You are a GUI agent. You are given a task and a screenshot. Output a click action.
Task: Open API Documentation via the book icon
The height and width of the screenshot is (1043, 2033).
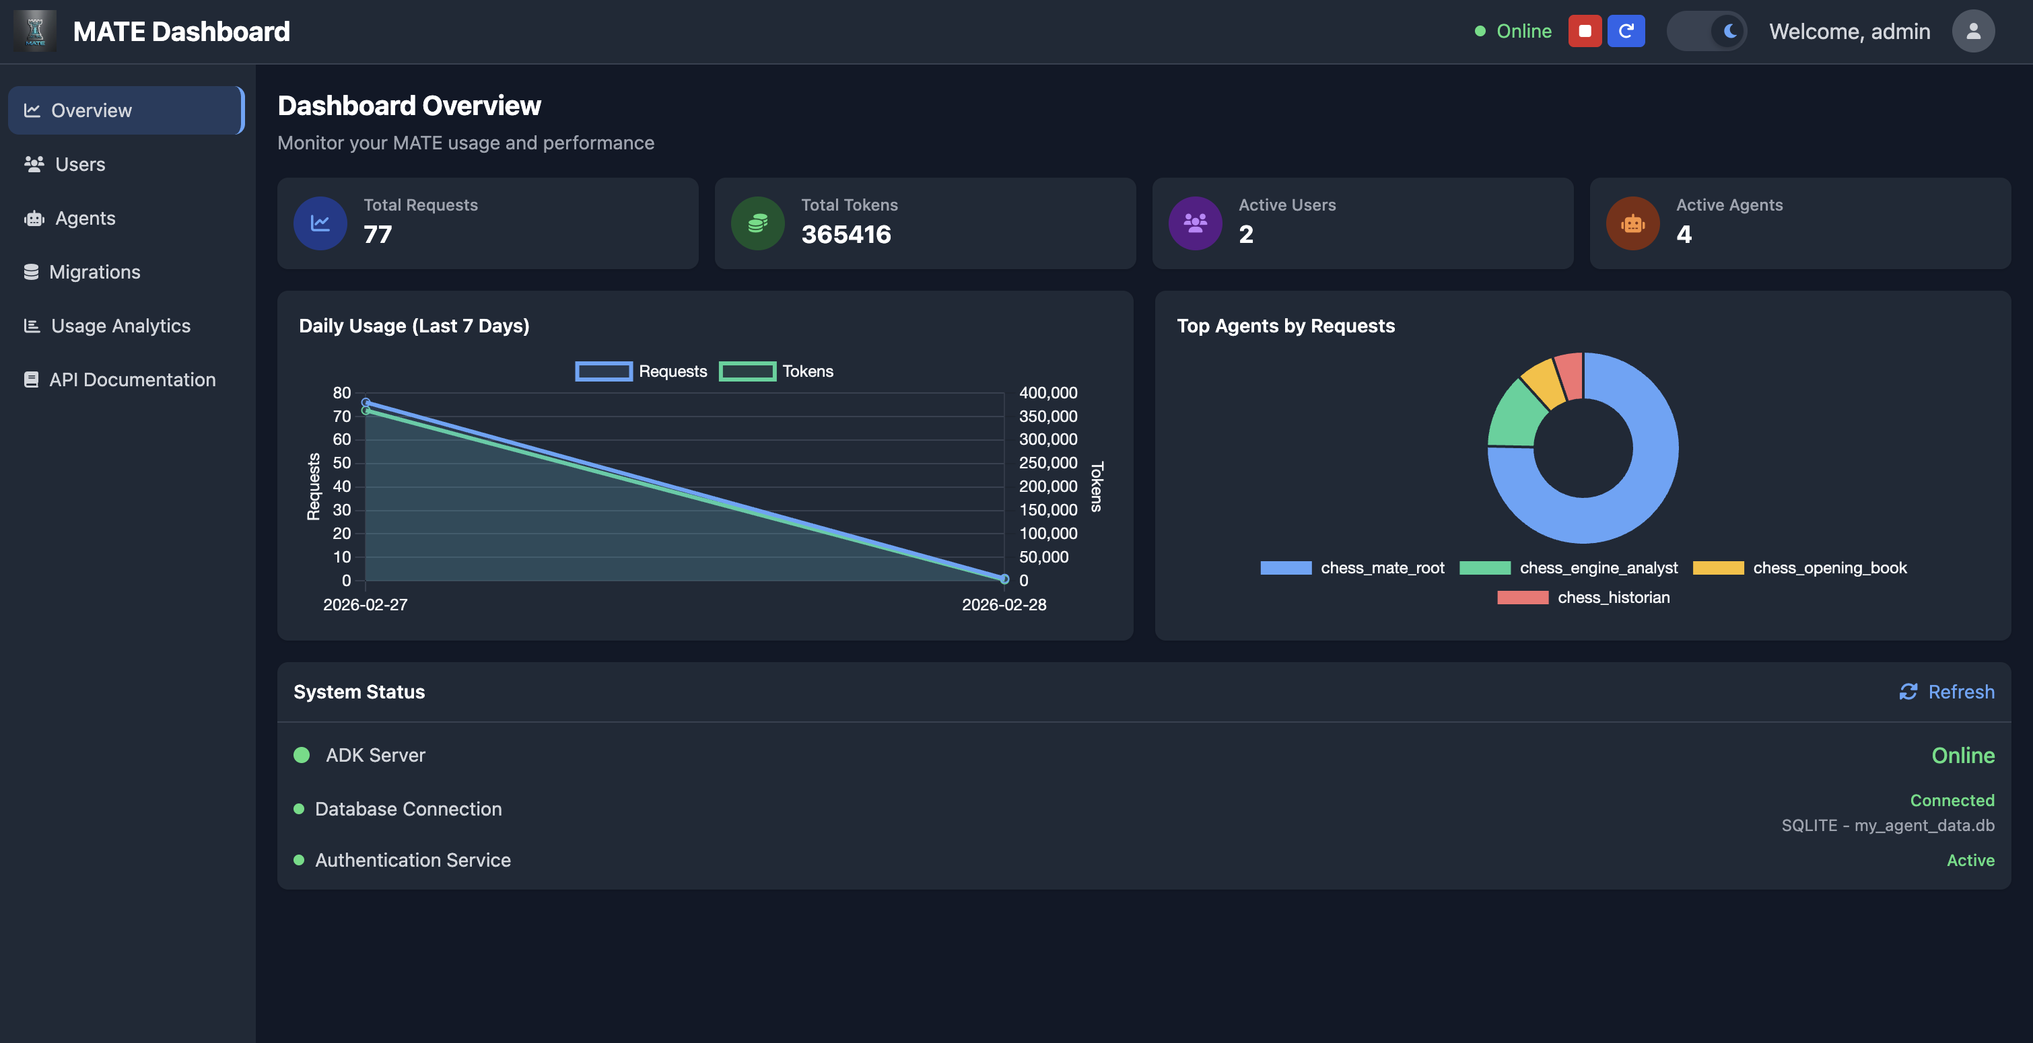pyautogui.click(x=32, y=379)
